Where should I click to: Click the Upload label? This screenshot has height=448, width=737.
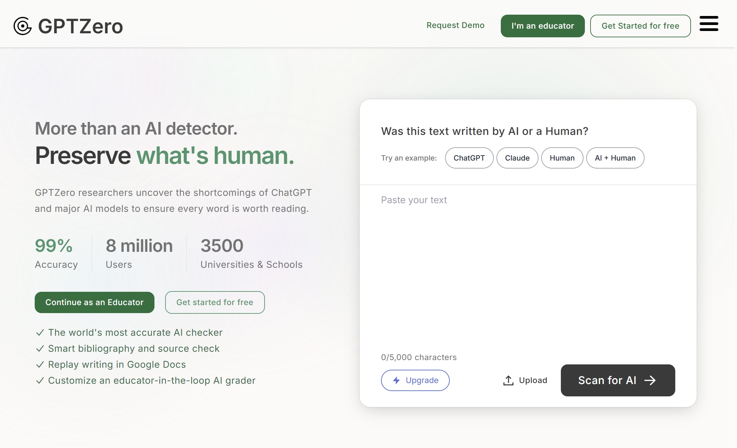click(x=533, y=380)
